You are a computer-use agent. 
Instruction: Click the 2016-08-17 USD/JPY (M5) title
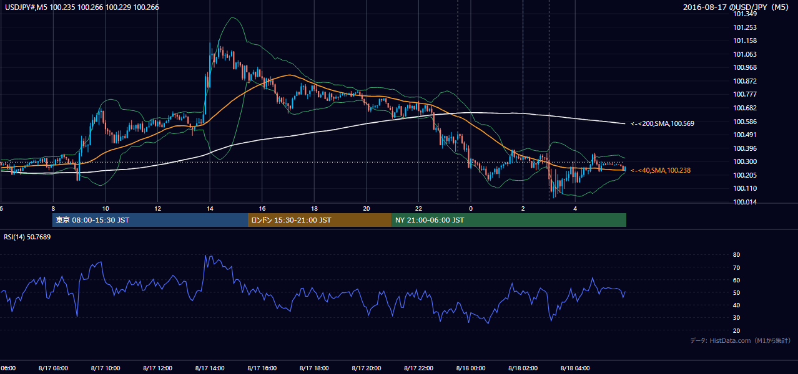click(737, 7)
